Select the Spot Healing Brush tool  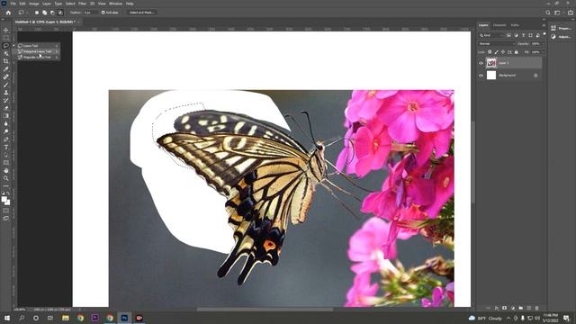6,76
